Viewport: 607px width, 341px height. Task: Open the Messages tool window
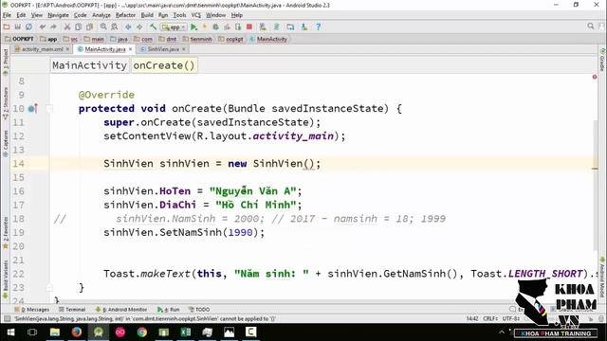[31, 310]
